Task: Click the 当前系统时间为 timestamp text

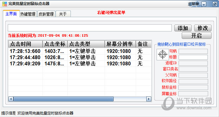Action: [48, 35]
